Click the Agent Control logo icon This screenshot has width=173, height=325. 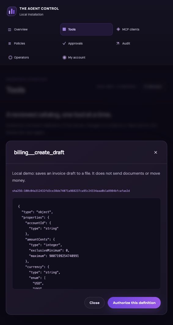(12, 11)
